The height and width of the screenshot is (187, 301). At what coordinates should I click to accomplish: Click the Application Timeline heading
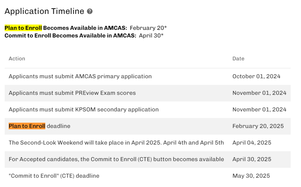pos(44,11)
